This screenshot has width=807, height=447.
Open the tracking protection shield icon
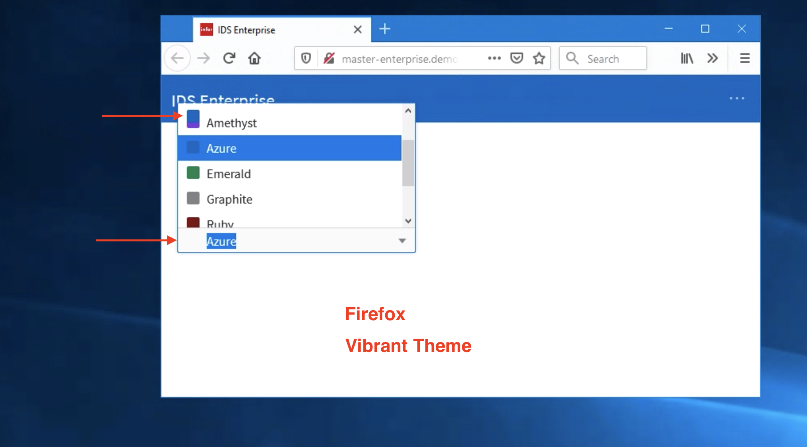coord(306,58)
